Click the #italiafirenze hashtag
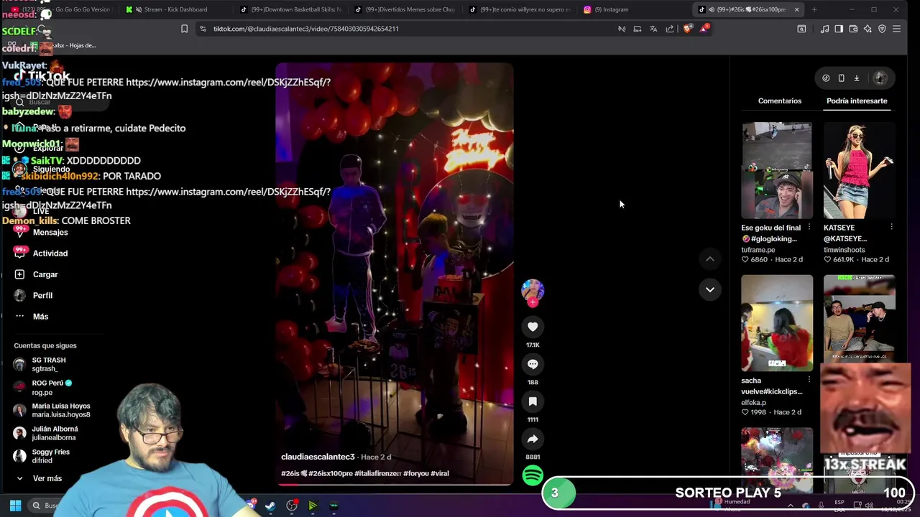The height and width of the screenshot is (517, 920). pyautogui.click(x=378, y=474)
